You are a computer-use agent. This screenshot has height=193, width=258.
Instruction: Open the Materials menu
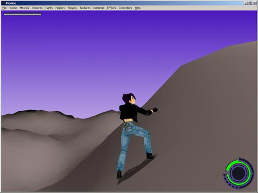click(x=99, y=8)
